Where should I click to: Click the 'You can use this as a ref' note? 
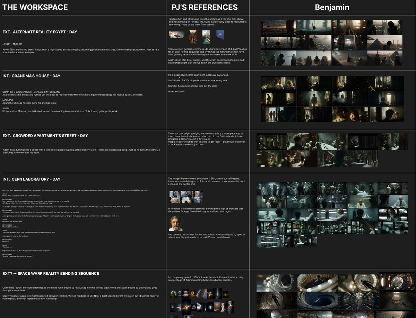(207, 236)
